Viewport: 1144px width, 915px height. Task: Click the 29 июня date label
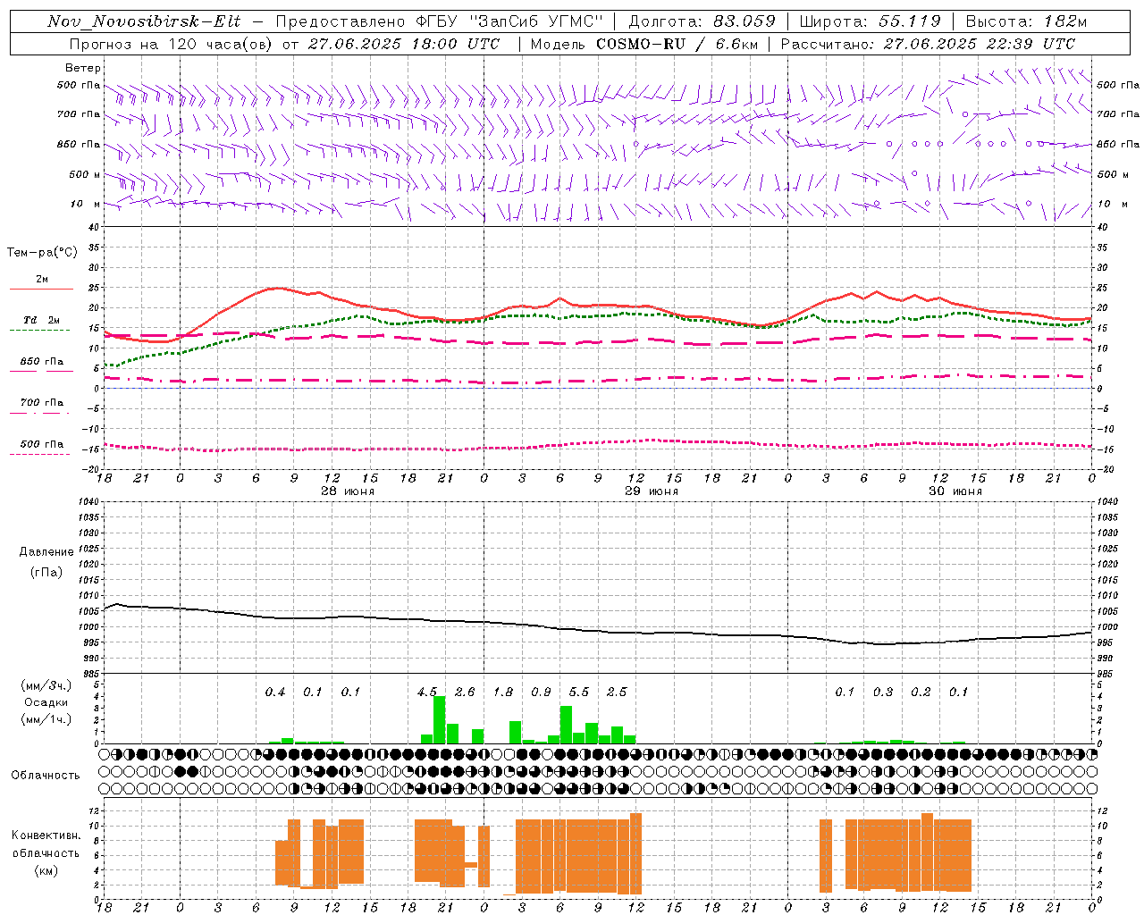coord(651,491)
